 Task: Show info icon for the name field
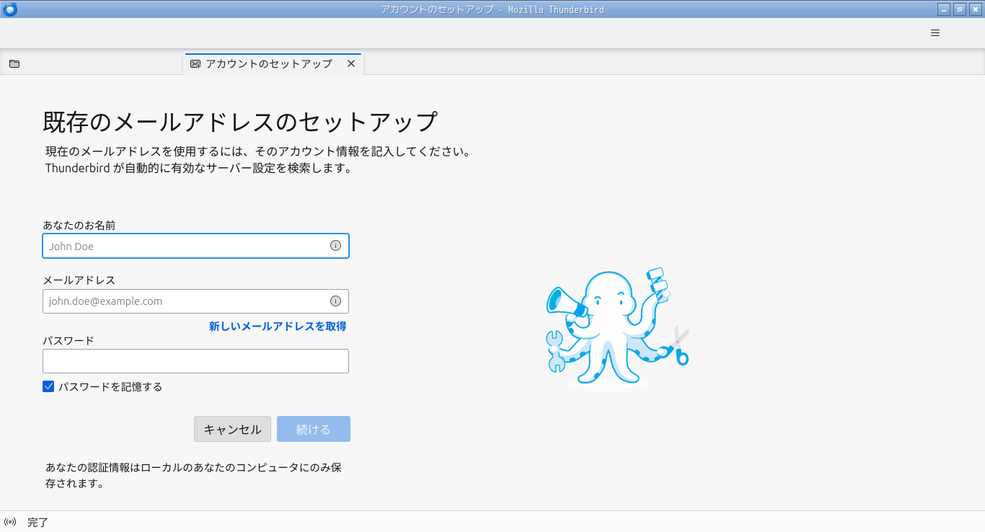[335, 246]
